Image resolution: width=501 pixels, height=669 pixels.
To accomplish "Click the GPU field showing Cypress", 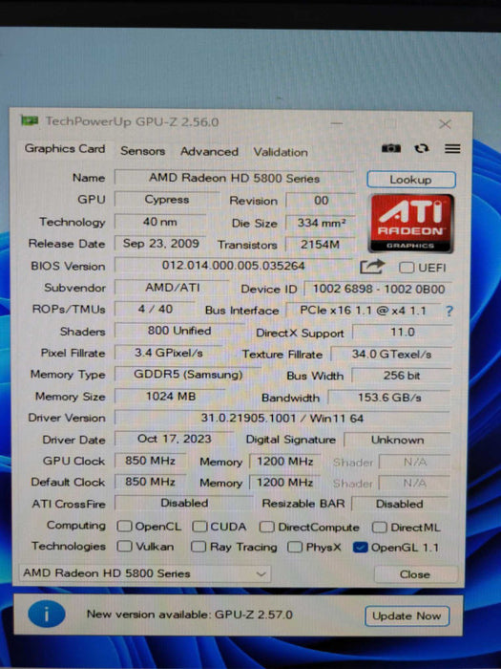I will tap(167, 199).
